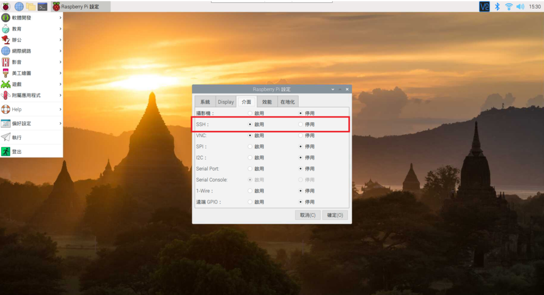Launch the web browser globe icon
The width and height of the screenshot is (544, 295).
tap(19, 6)
